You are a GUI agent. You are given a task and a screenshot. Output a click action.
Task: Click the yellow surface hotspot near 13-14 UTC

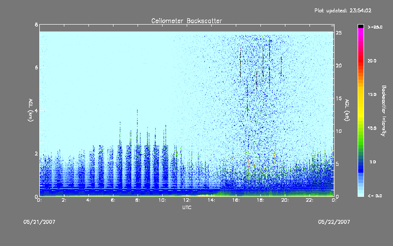[x=204, y=195]
